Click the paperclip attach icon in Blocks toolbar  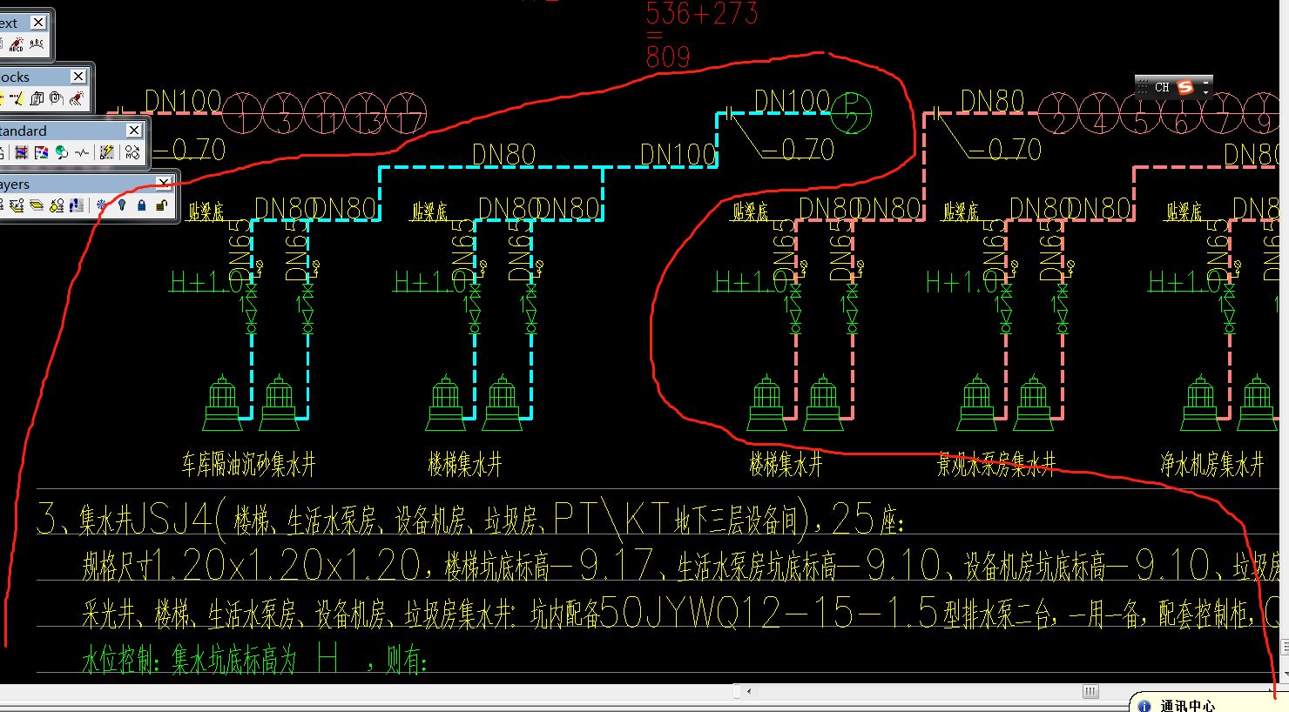(56, 98)
